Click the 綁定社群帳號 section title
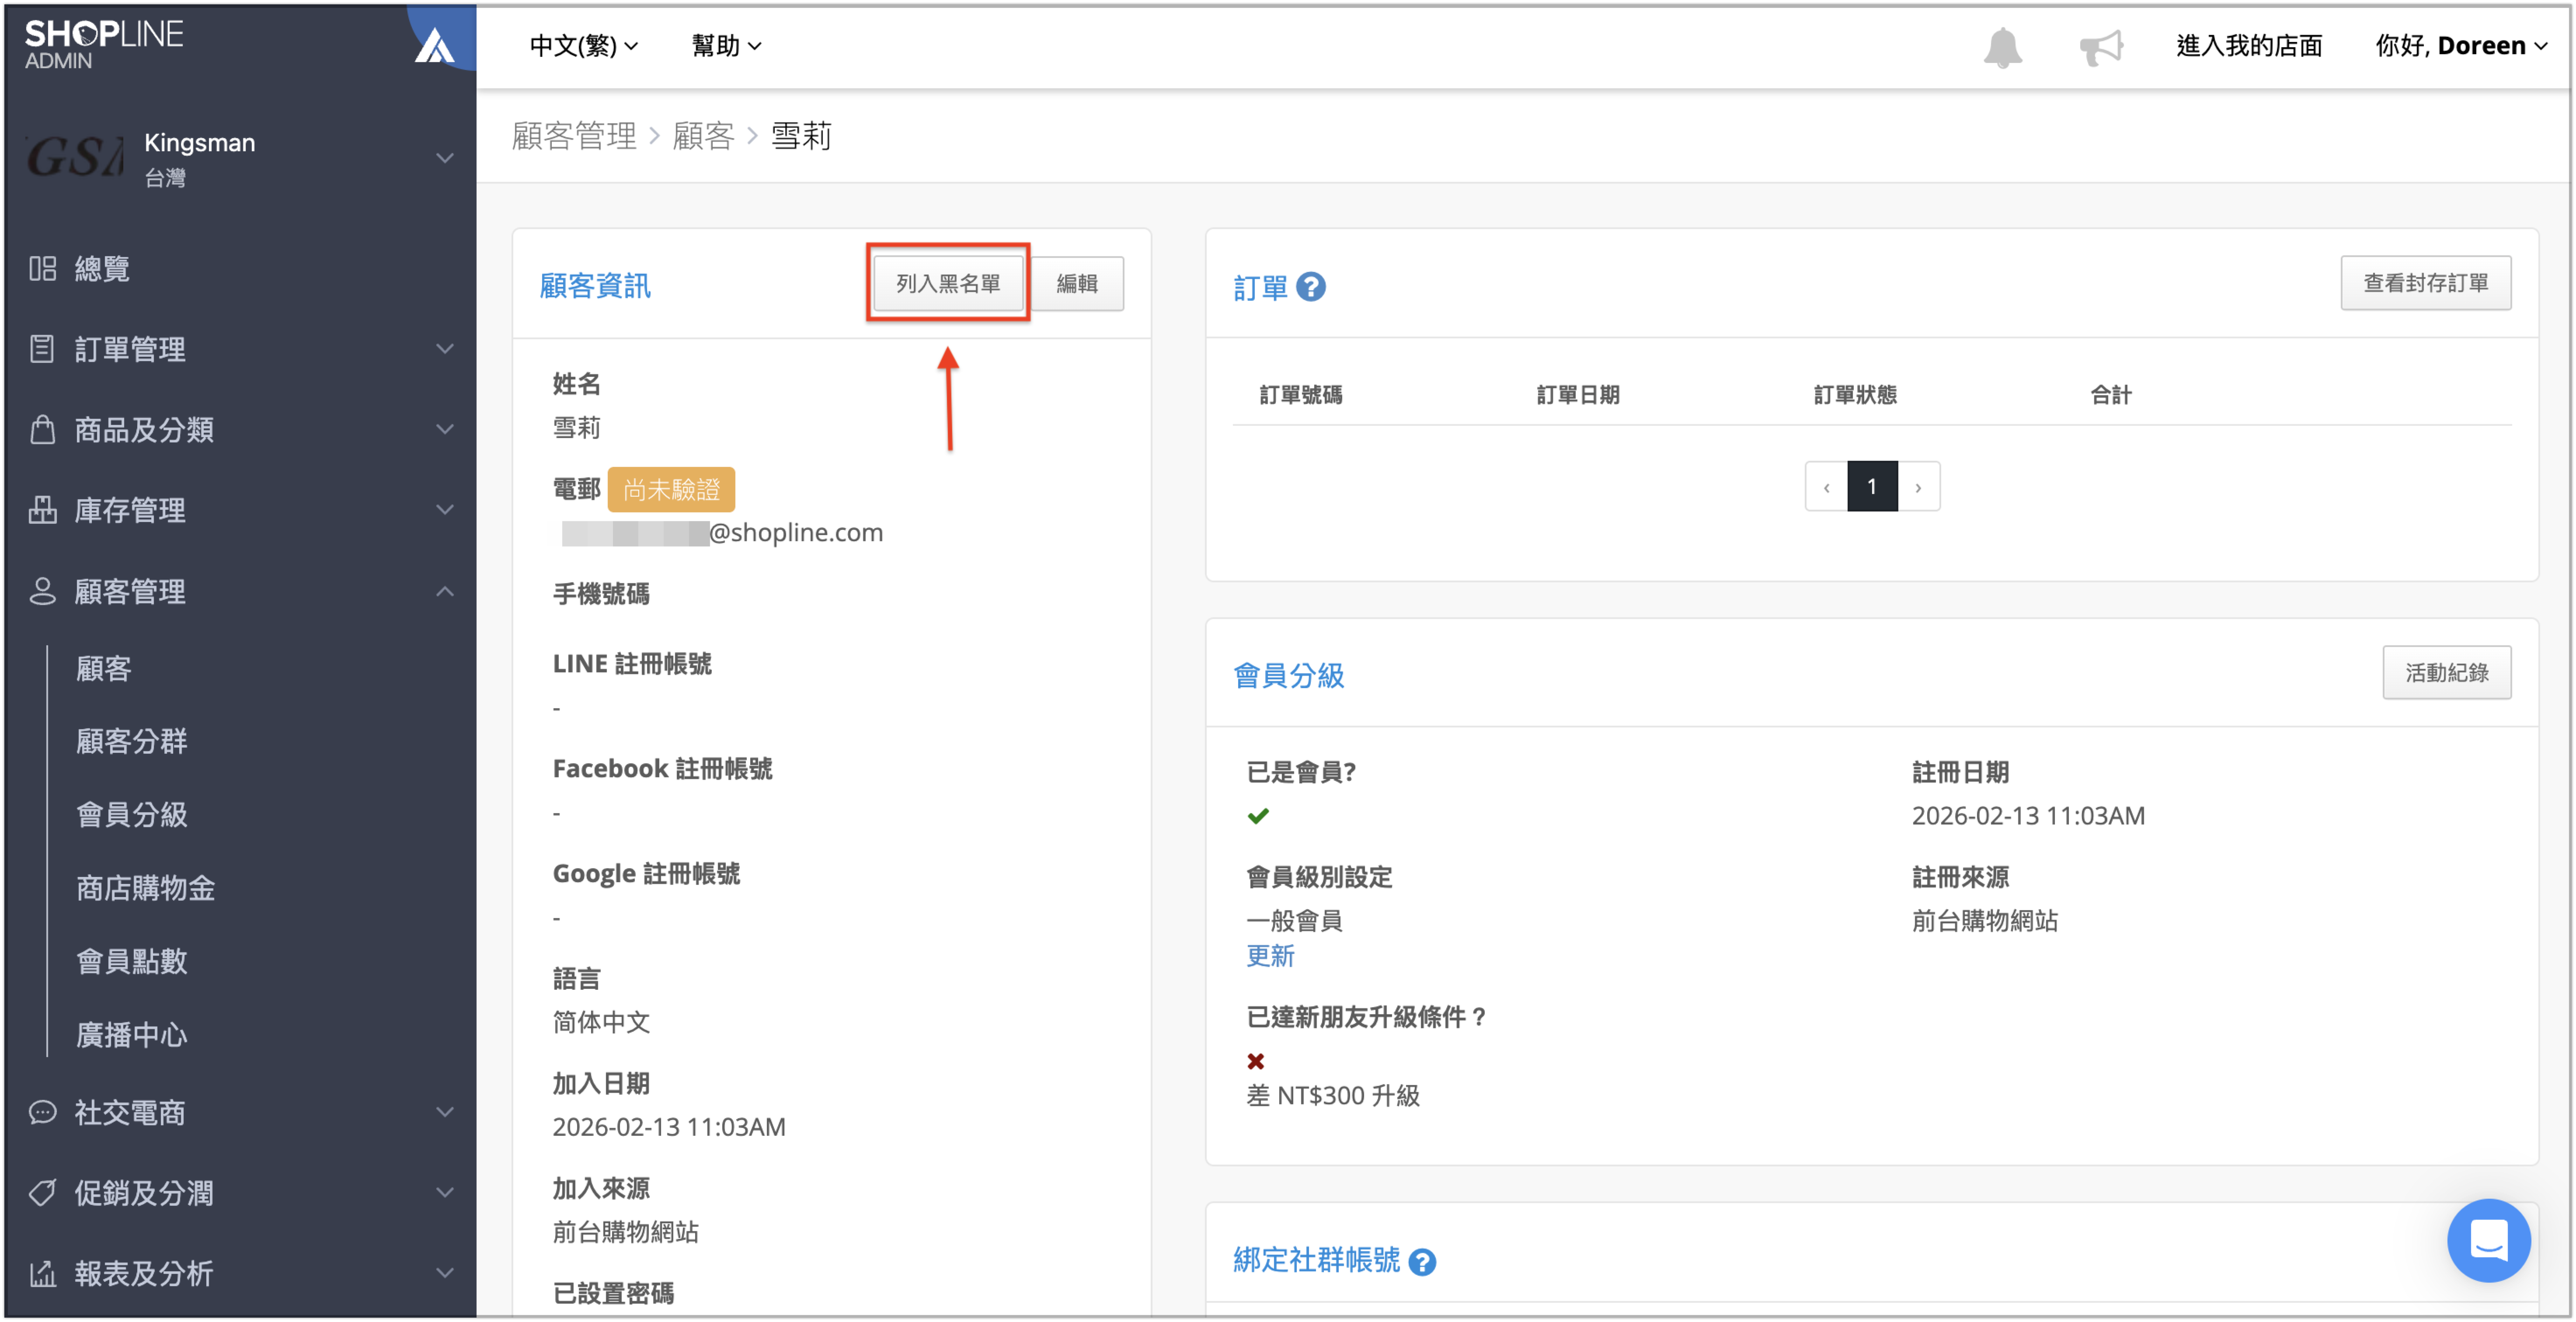This screenshot has width=2576, height=1322. click(1316, 1260)
